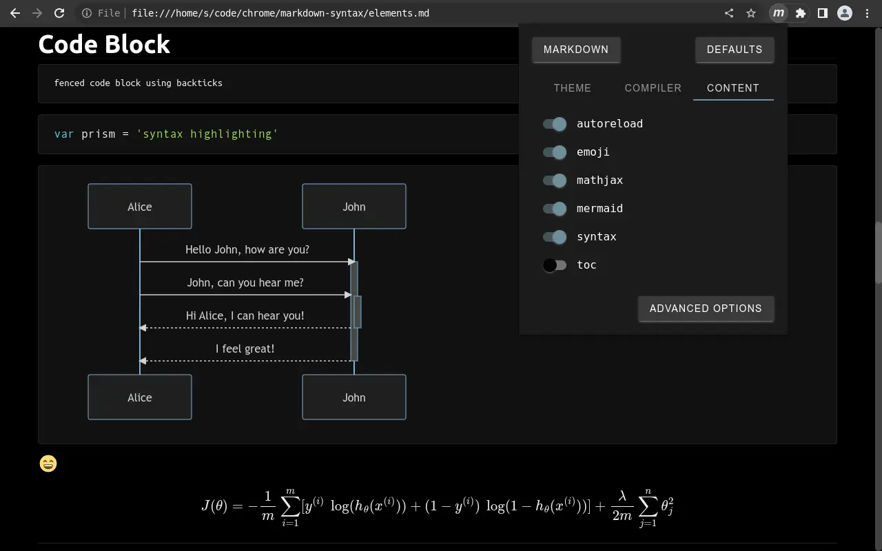Click the Markdown Viewer extension icon
The image size is (882, 551).
tap(778, 13)
